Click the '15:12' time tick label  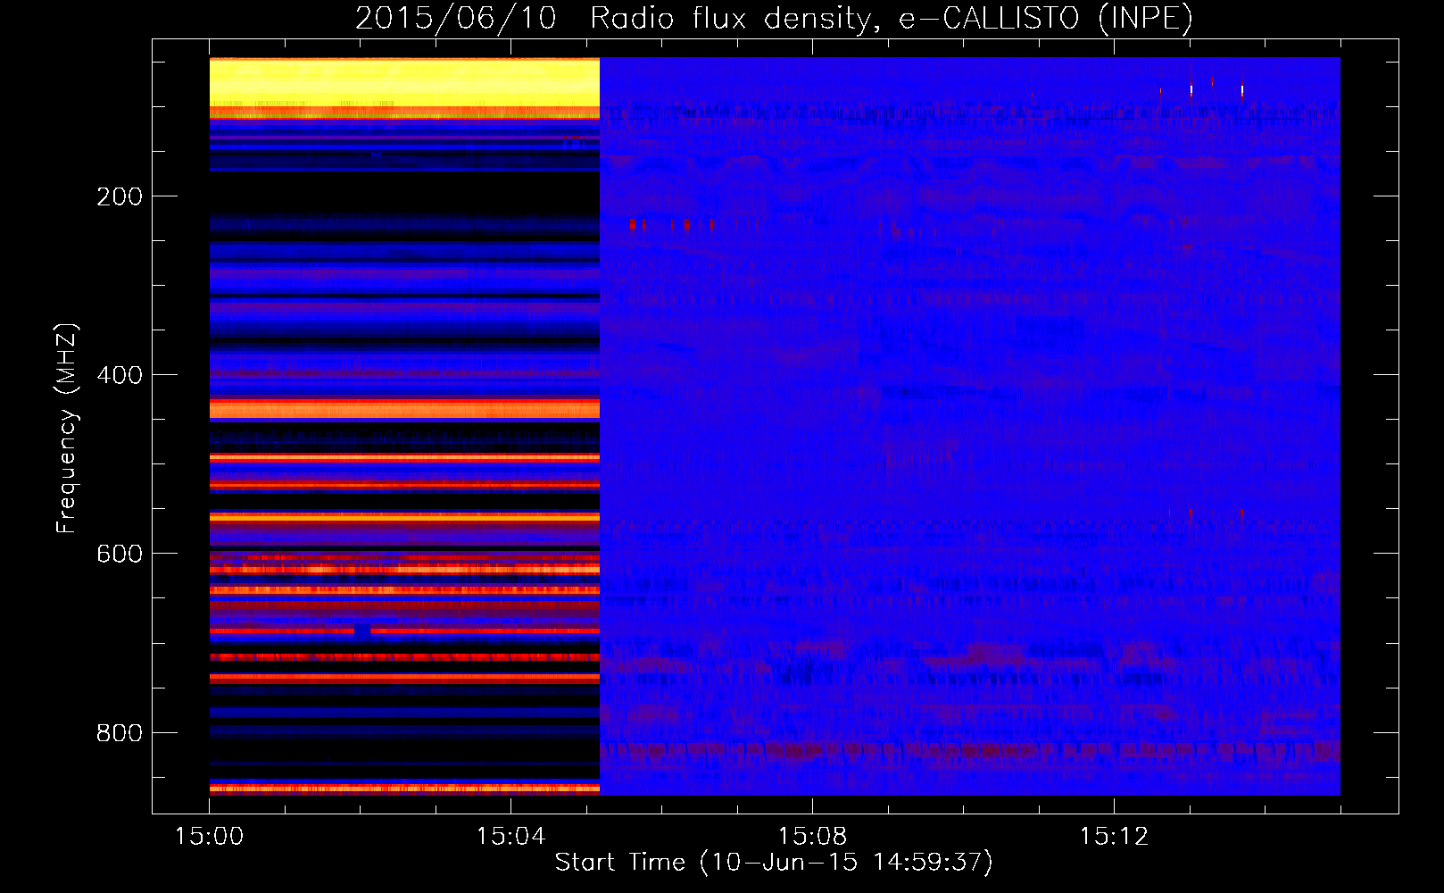click(x=1114, y=836)
